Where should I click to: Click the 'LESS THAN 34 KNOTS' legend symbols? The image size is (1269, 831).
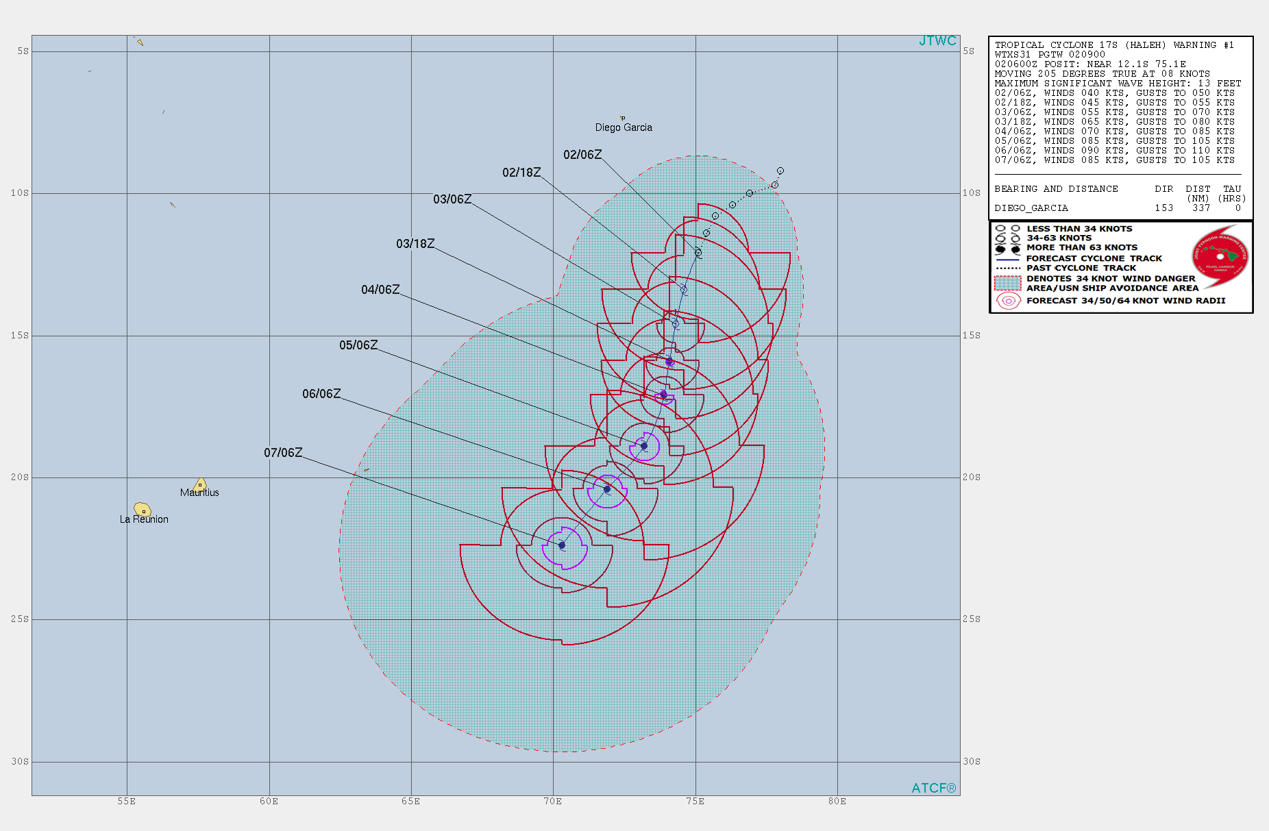[1008, 229]
